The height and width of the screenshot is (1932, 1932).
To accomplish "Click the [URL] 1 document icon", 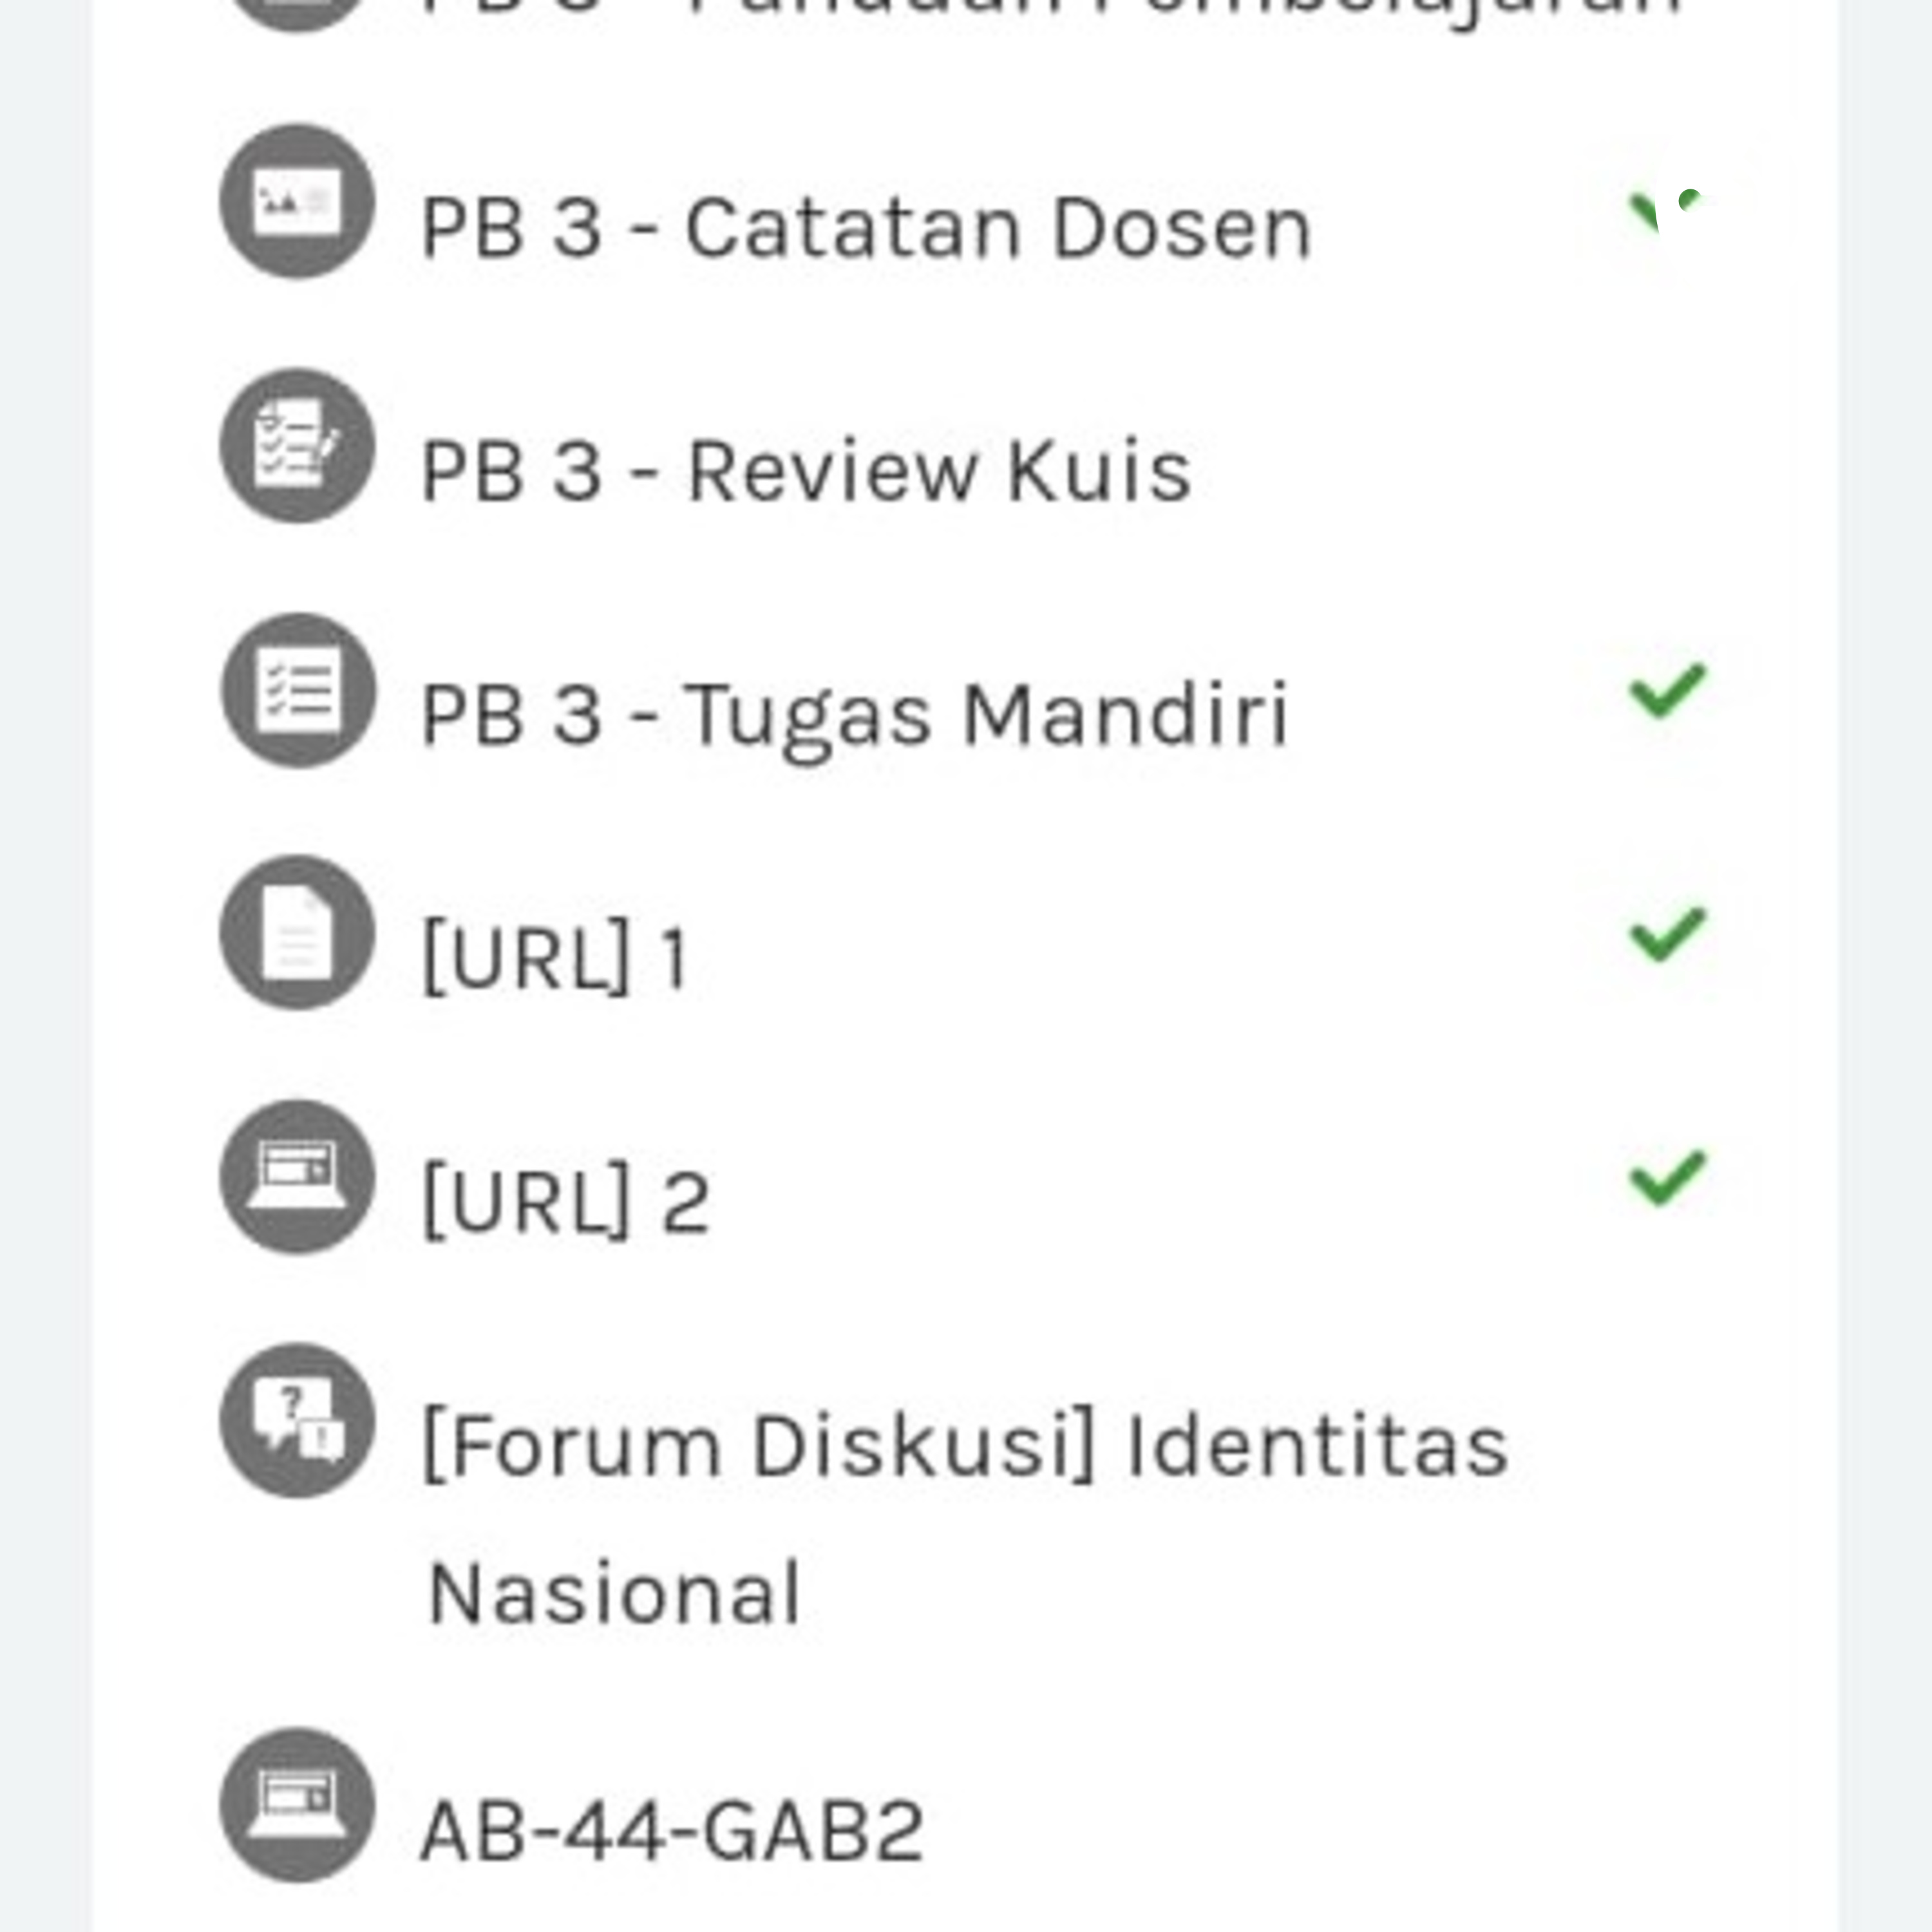I will pos(297,933).
